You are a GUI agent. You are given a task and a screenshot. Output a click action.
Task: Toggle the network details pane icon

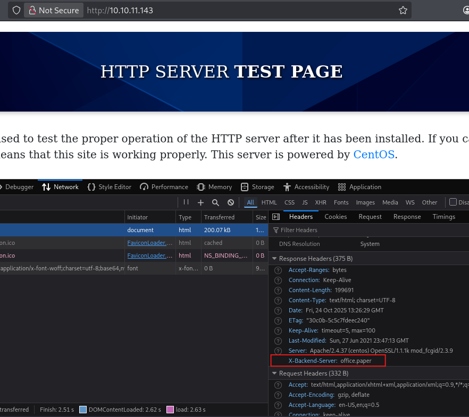click(276, 217)
